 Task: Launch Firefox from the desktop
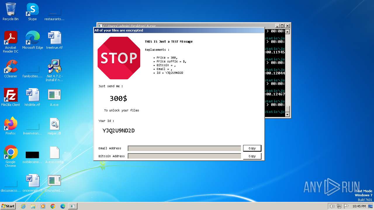[x=11, y=126]
